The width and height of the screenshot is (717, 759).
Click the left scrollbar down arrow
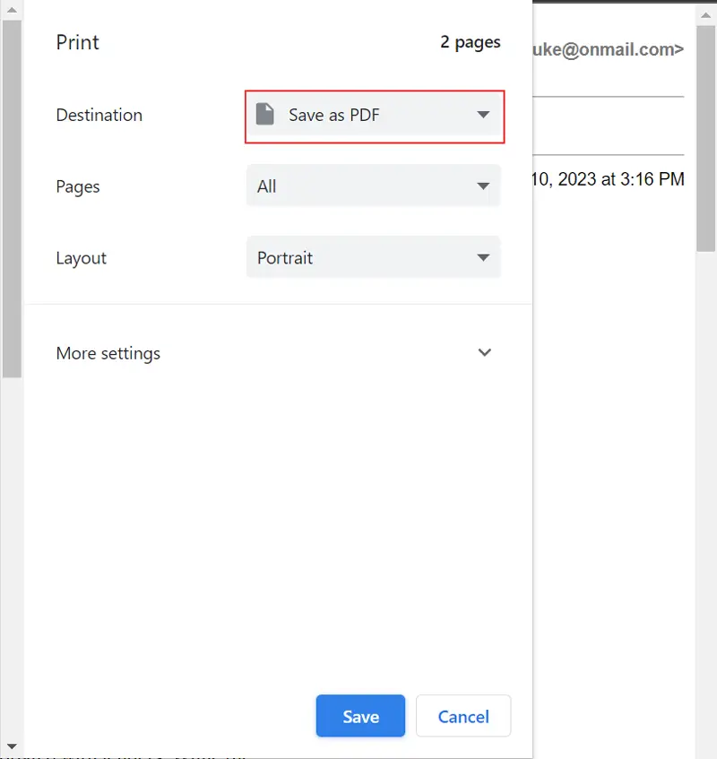[11, 746]
